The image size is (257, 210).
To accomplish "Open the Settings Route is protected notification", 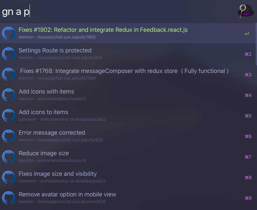I will pyautogui.click(x=128, y=54).
